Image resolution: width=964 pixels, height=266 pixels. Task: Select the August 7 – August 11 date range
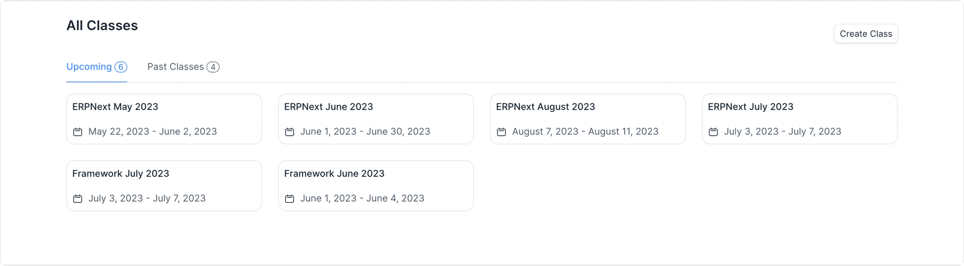click(x=585, y=132)
